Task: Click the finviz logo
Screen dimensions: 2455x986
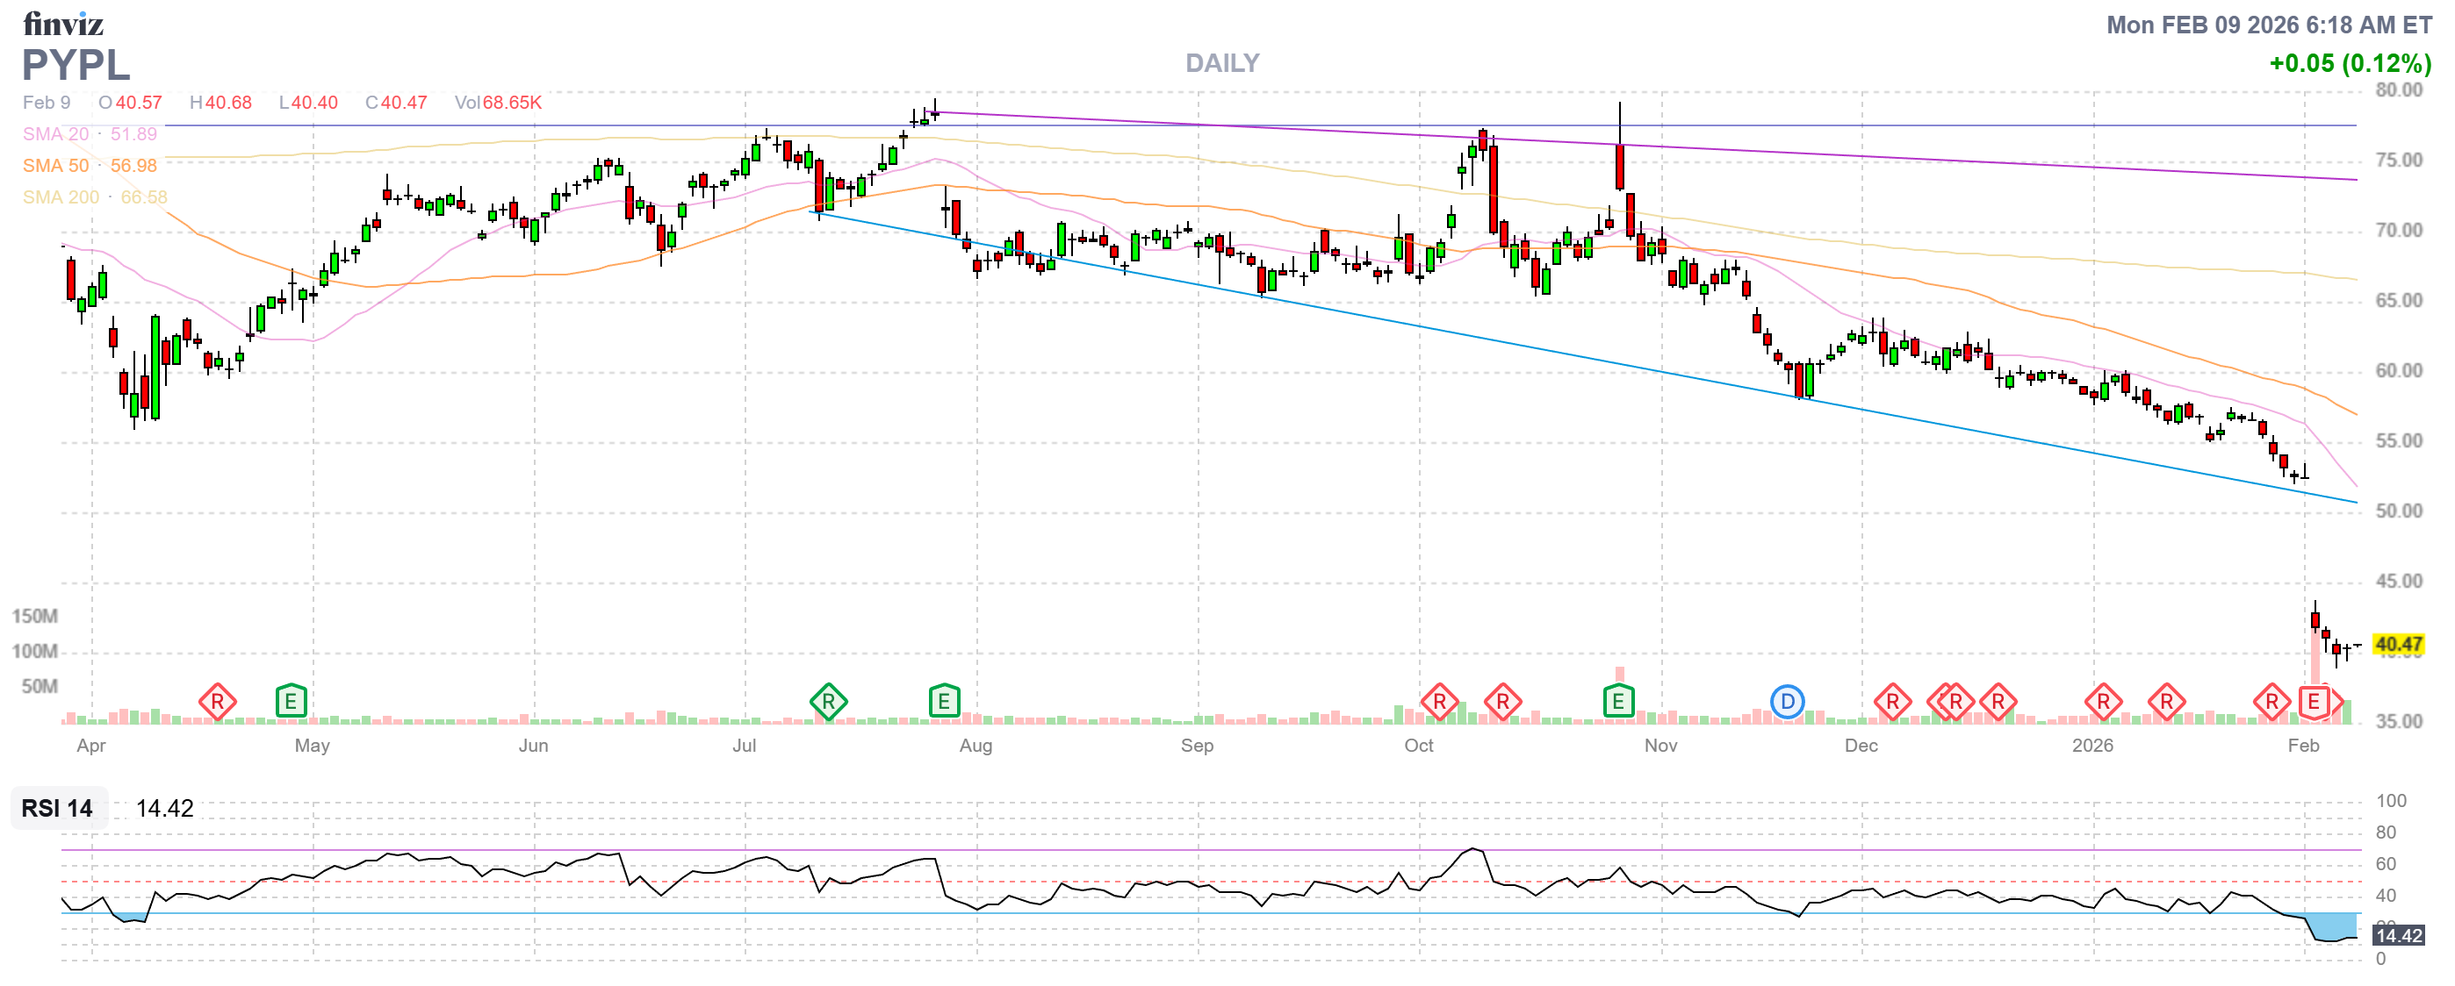Action: tap(63, 24)
